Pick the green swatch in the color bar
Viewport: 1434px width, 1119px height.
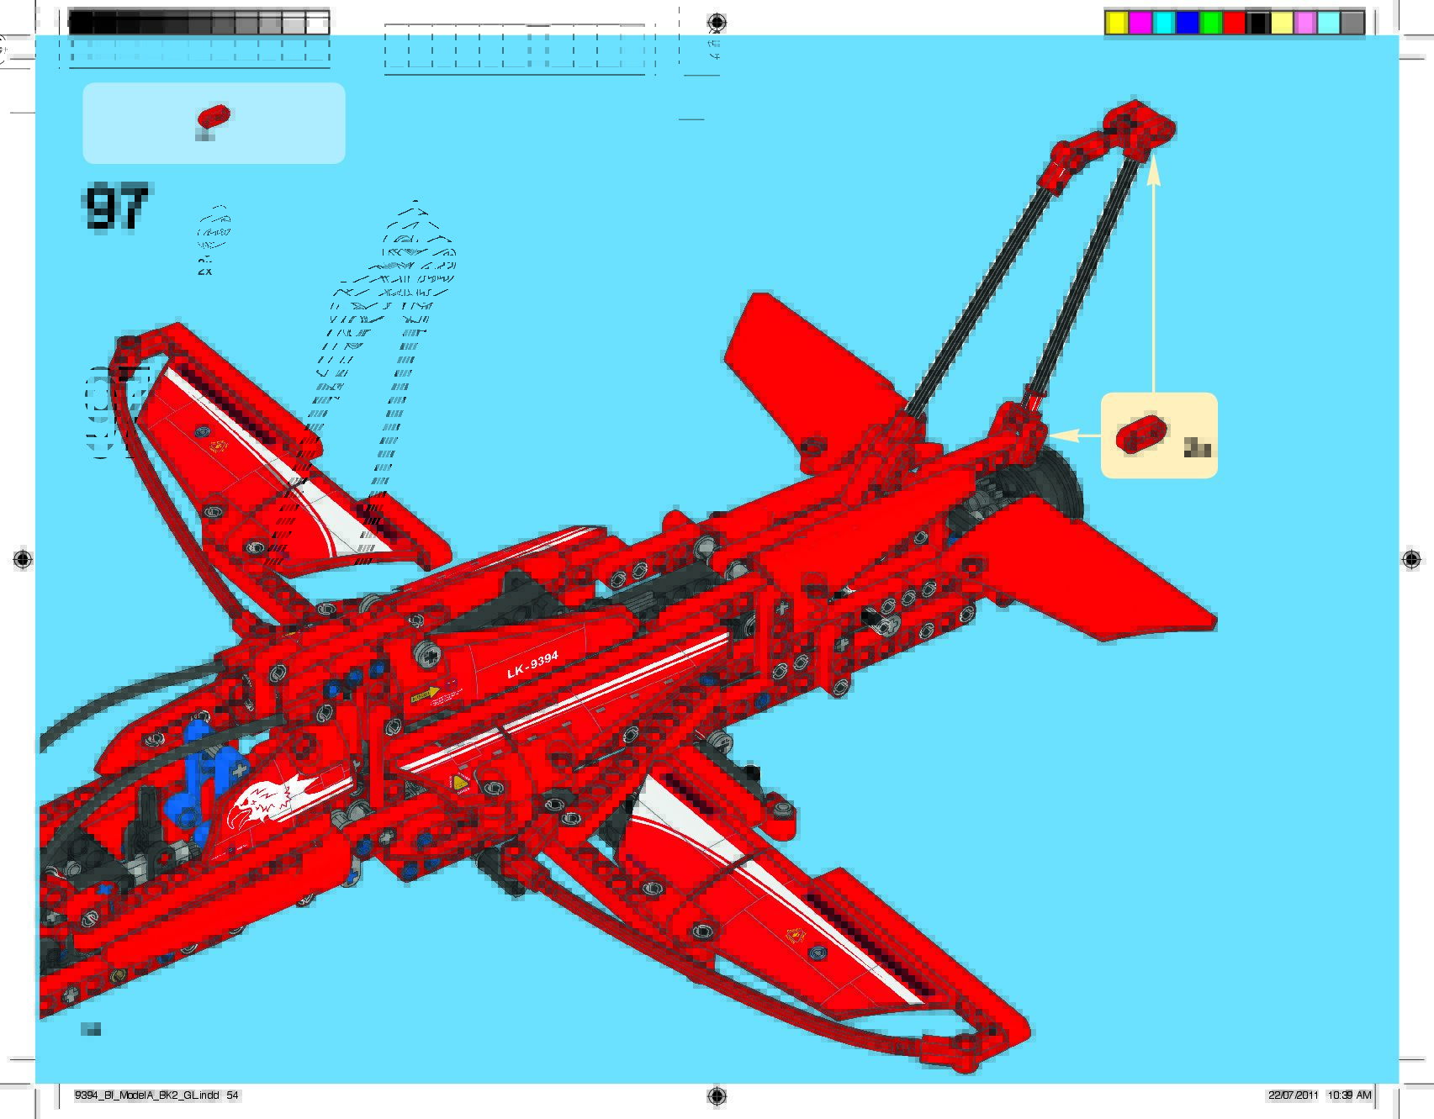(1211, 24)
